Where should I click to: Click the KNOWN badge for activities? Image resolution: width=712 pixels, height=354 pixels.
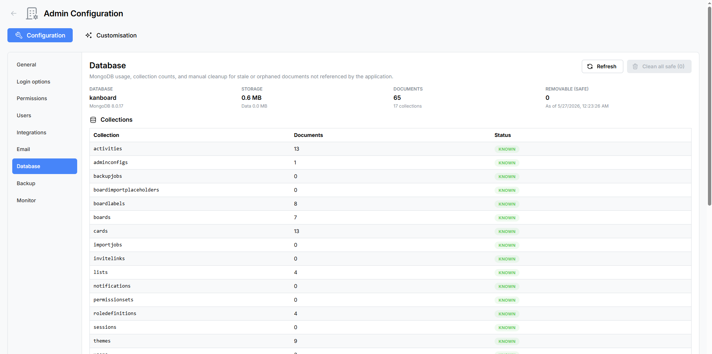coord(507,149)
